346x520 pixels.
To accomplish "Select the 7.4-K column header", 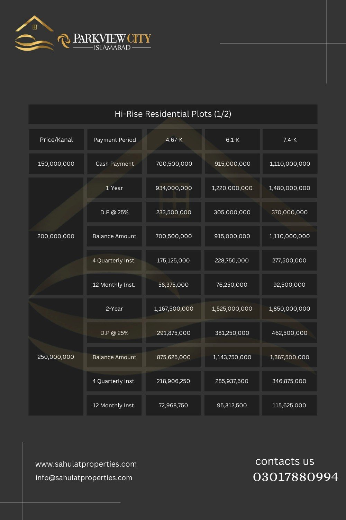I will [x=290, y=140].
